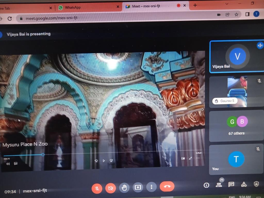Click taskbar clock showing 9:34 AM
The image size is (264, 198).
click(245, 196)
